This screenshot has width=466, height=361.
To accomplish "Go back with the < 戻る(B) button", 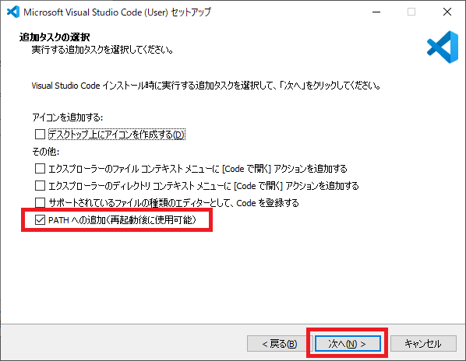I will 279,344.
